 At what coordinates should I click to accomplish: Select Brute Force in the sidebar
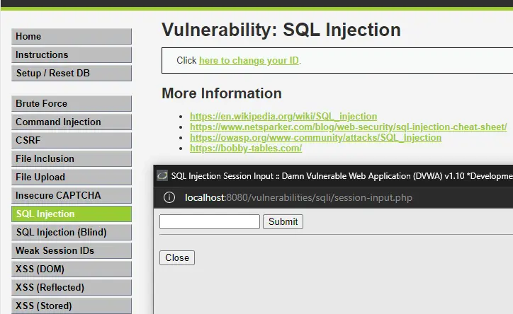coord(72,103)
